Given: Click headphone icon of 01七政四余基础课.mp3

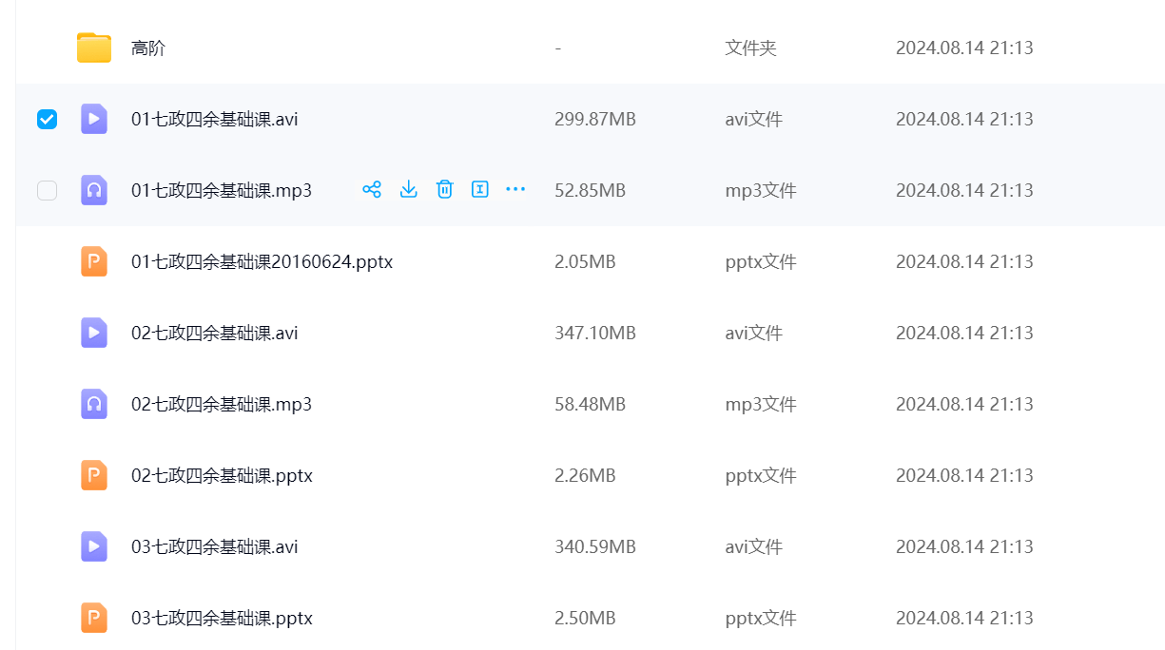Looking at the screenshot, I should (x=94, y=190).
